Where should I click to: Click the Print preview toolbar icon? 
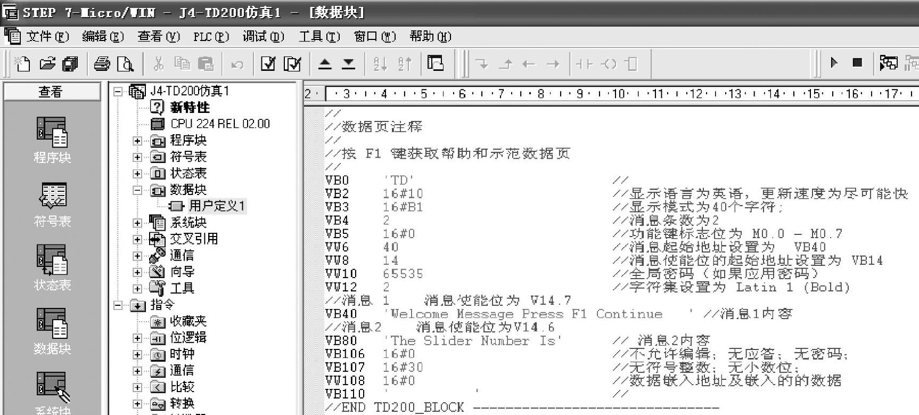(126, 64)
